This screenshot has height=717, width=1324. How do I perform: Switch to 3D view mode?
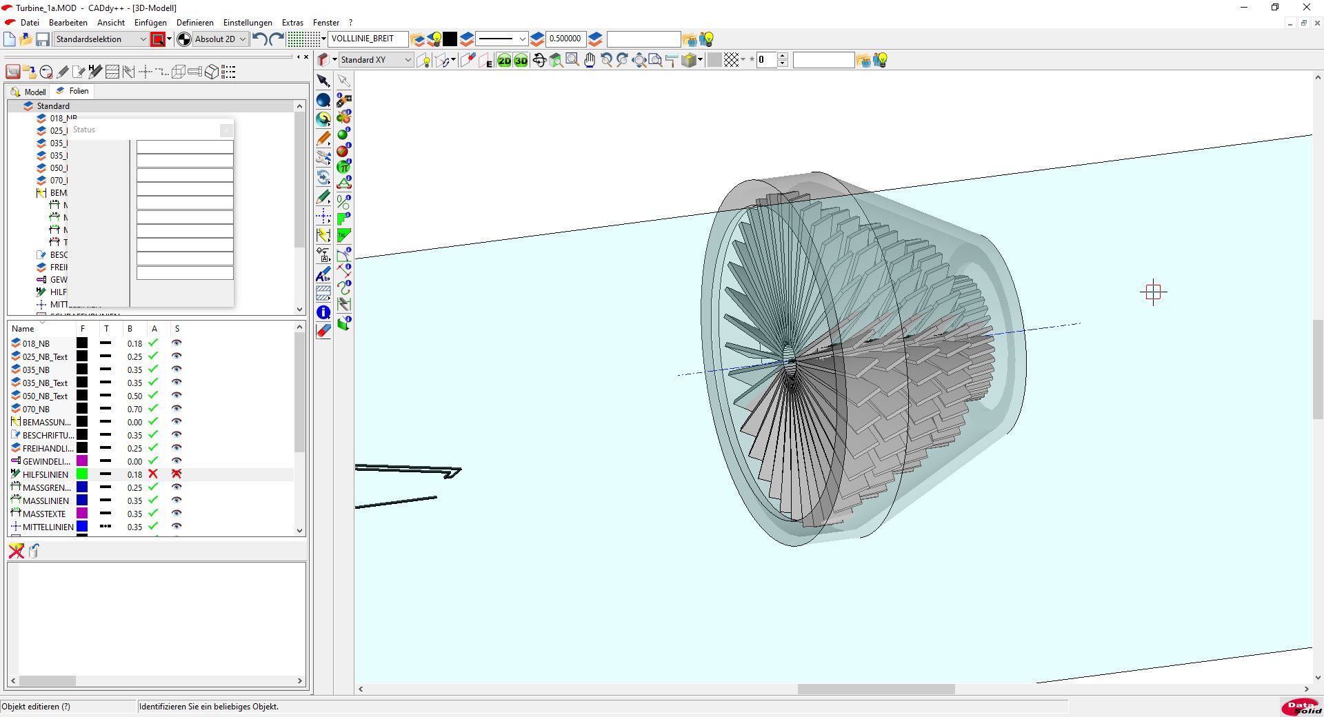pyautogui.click(x=521, y=61)
